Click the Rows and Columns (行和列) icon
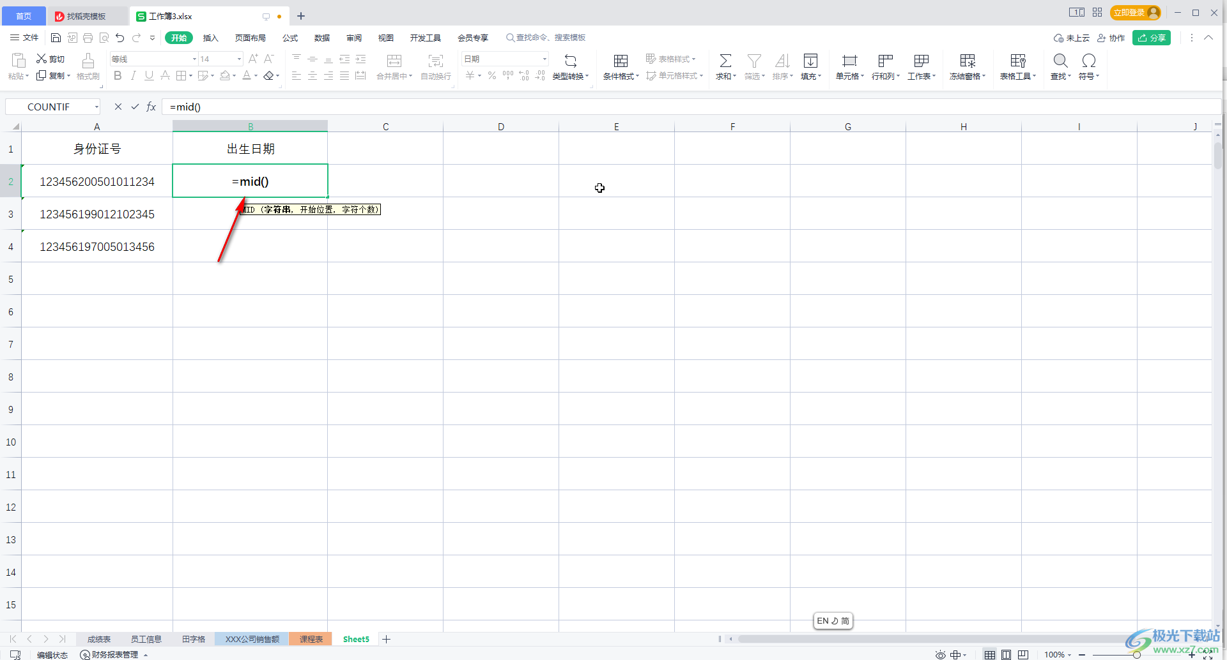Image resolution: width=1227 pixels, height=660 pixels. tap(885, 61)
